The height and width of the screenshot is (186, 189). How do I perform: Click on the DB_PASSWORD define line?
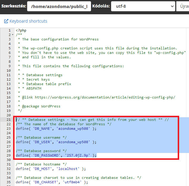tap(56, 155)
